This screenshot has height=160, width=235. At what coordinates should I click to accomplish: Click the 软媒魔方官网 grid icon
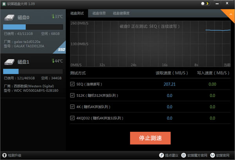coord(183,155)
